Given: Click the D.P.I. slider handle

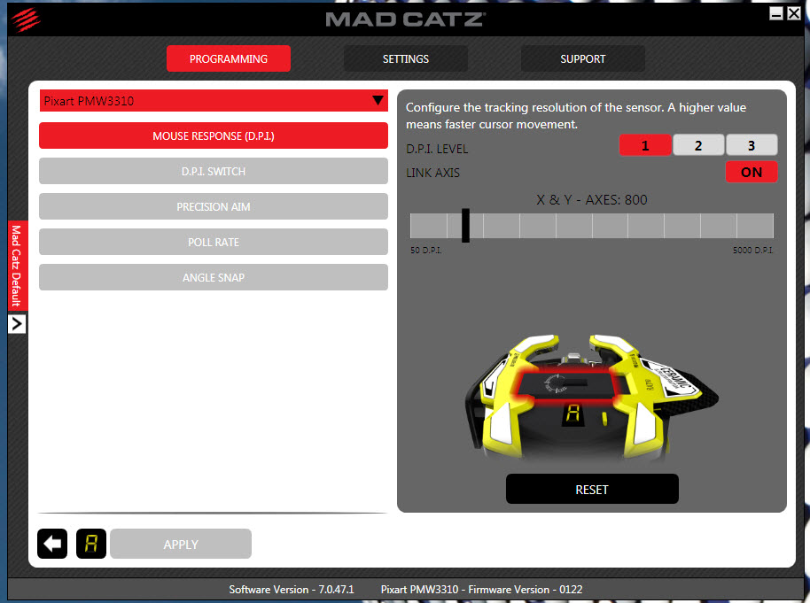Looking at the screenshot, I should click(465, 225).
